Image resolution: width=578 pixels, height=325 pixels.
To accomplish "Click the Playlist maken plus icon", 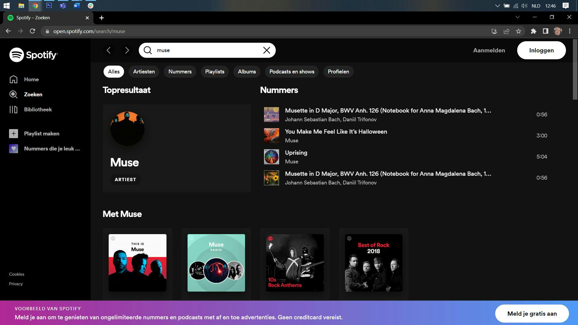I will coord(14,134).
